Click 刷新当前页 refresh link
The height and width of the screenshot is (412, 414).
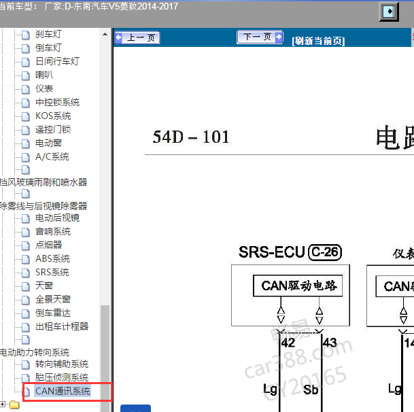(318, 41)
